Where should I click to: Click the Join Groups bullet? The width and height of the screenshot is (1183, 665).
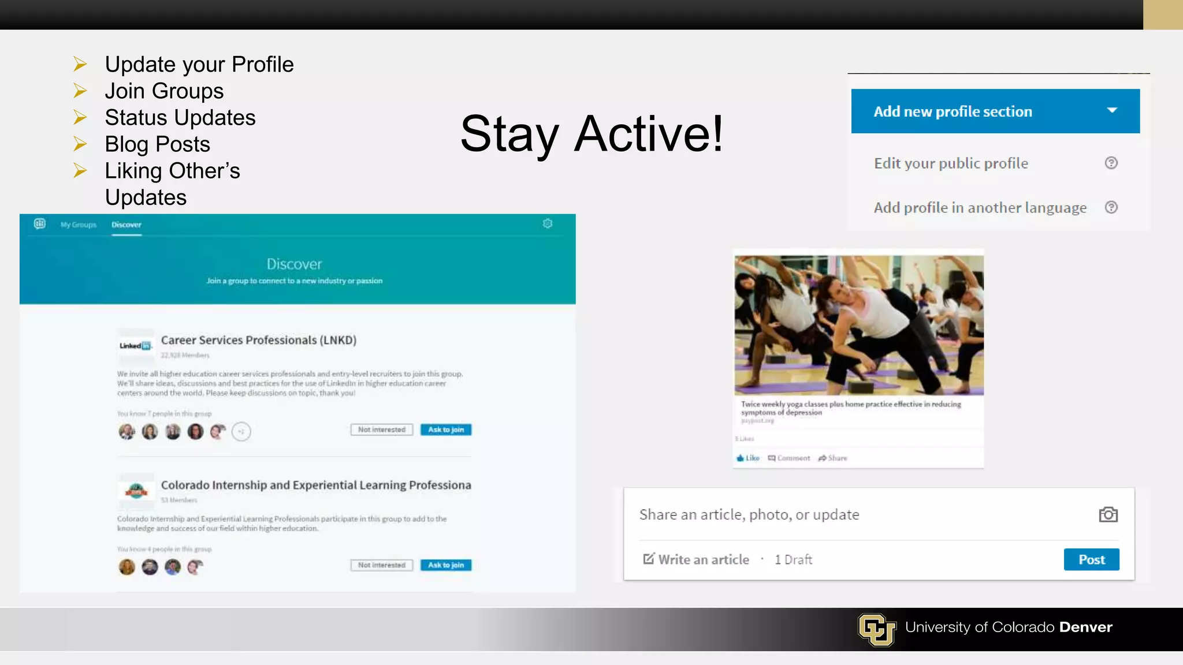point(164,91)
